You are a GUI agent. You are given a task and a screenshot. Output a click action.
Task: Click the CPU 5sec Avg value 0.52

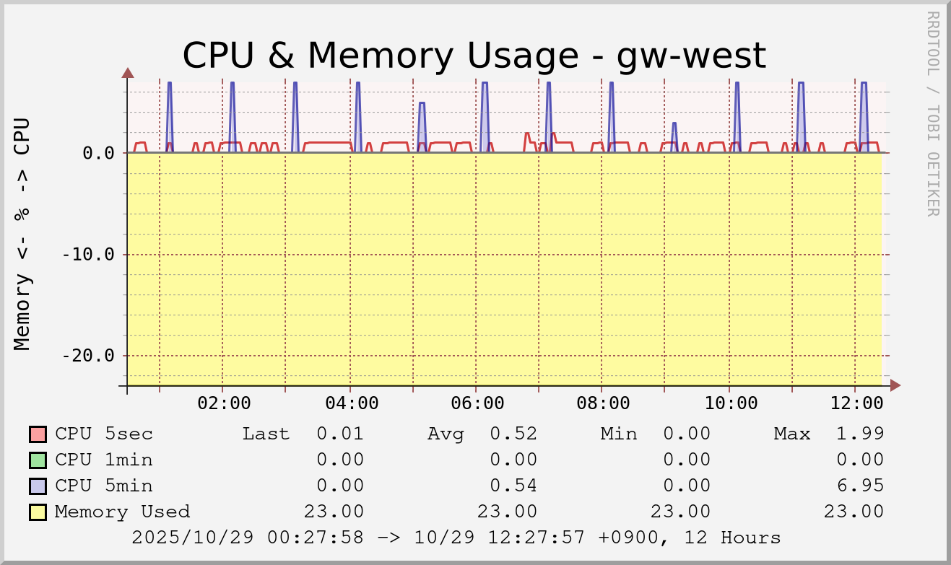[x=513, y=434]
